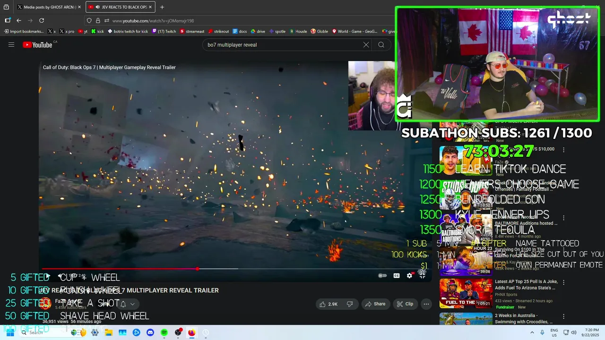Open options for Surviving On $100 video
This screenshot has width=605, height=340.
pos(563,250)
